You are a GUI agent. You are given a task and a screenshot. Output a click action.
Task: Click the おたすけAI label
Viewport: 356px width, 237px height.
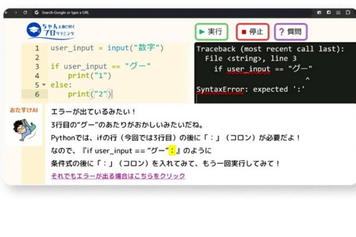(24, 110)
